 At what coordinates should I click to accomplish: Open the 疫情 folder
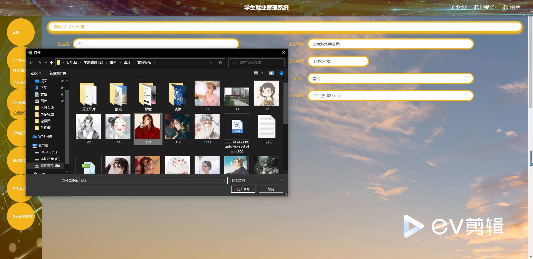tap(178, 96)
